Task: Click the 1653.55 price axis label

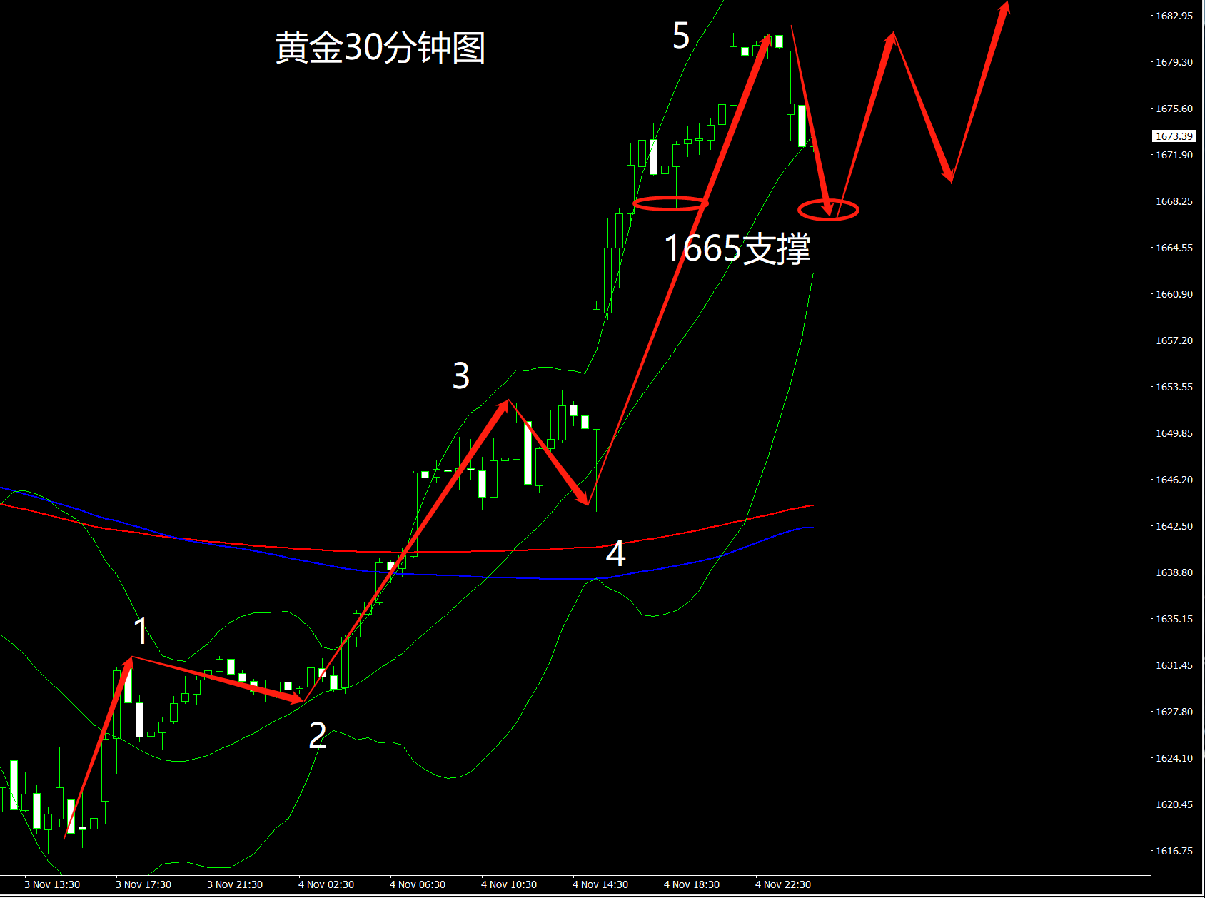Action: click(1174, 387)
